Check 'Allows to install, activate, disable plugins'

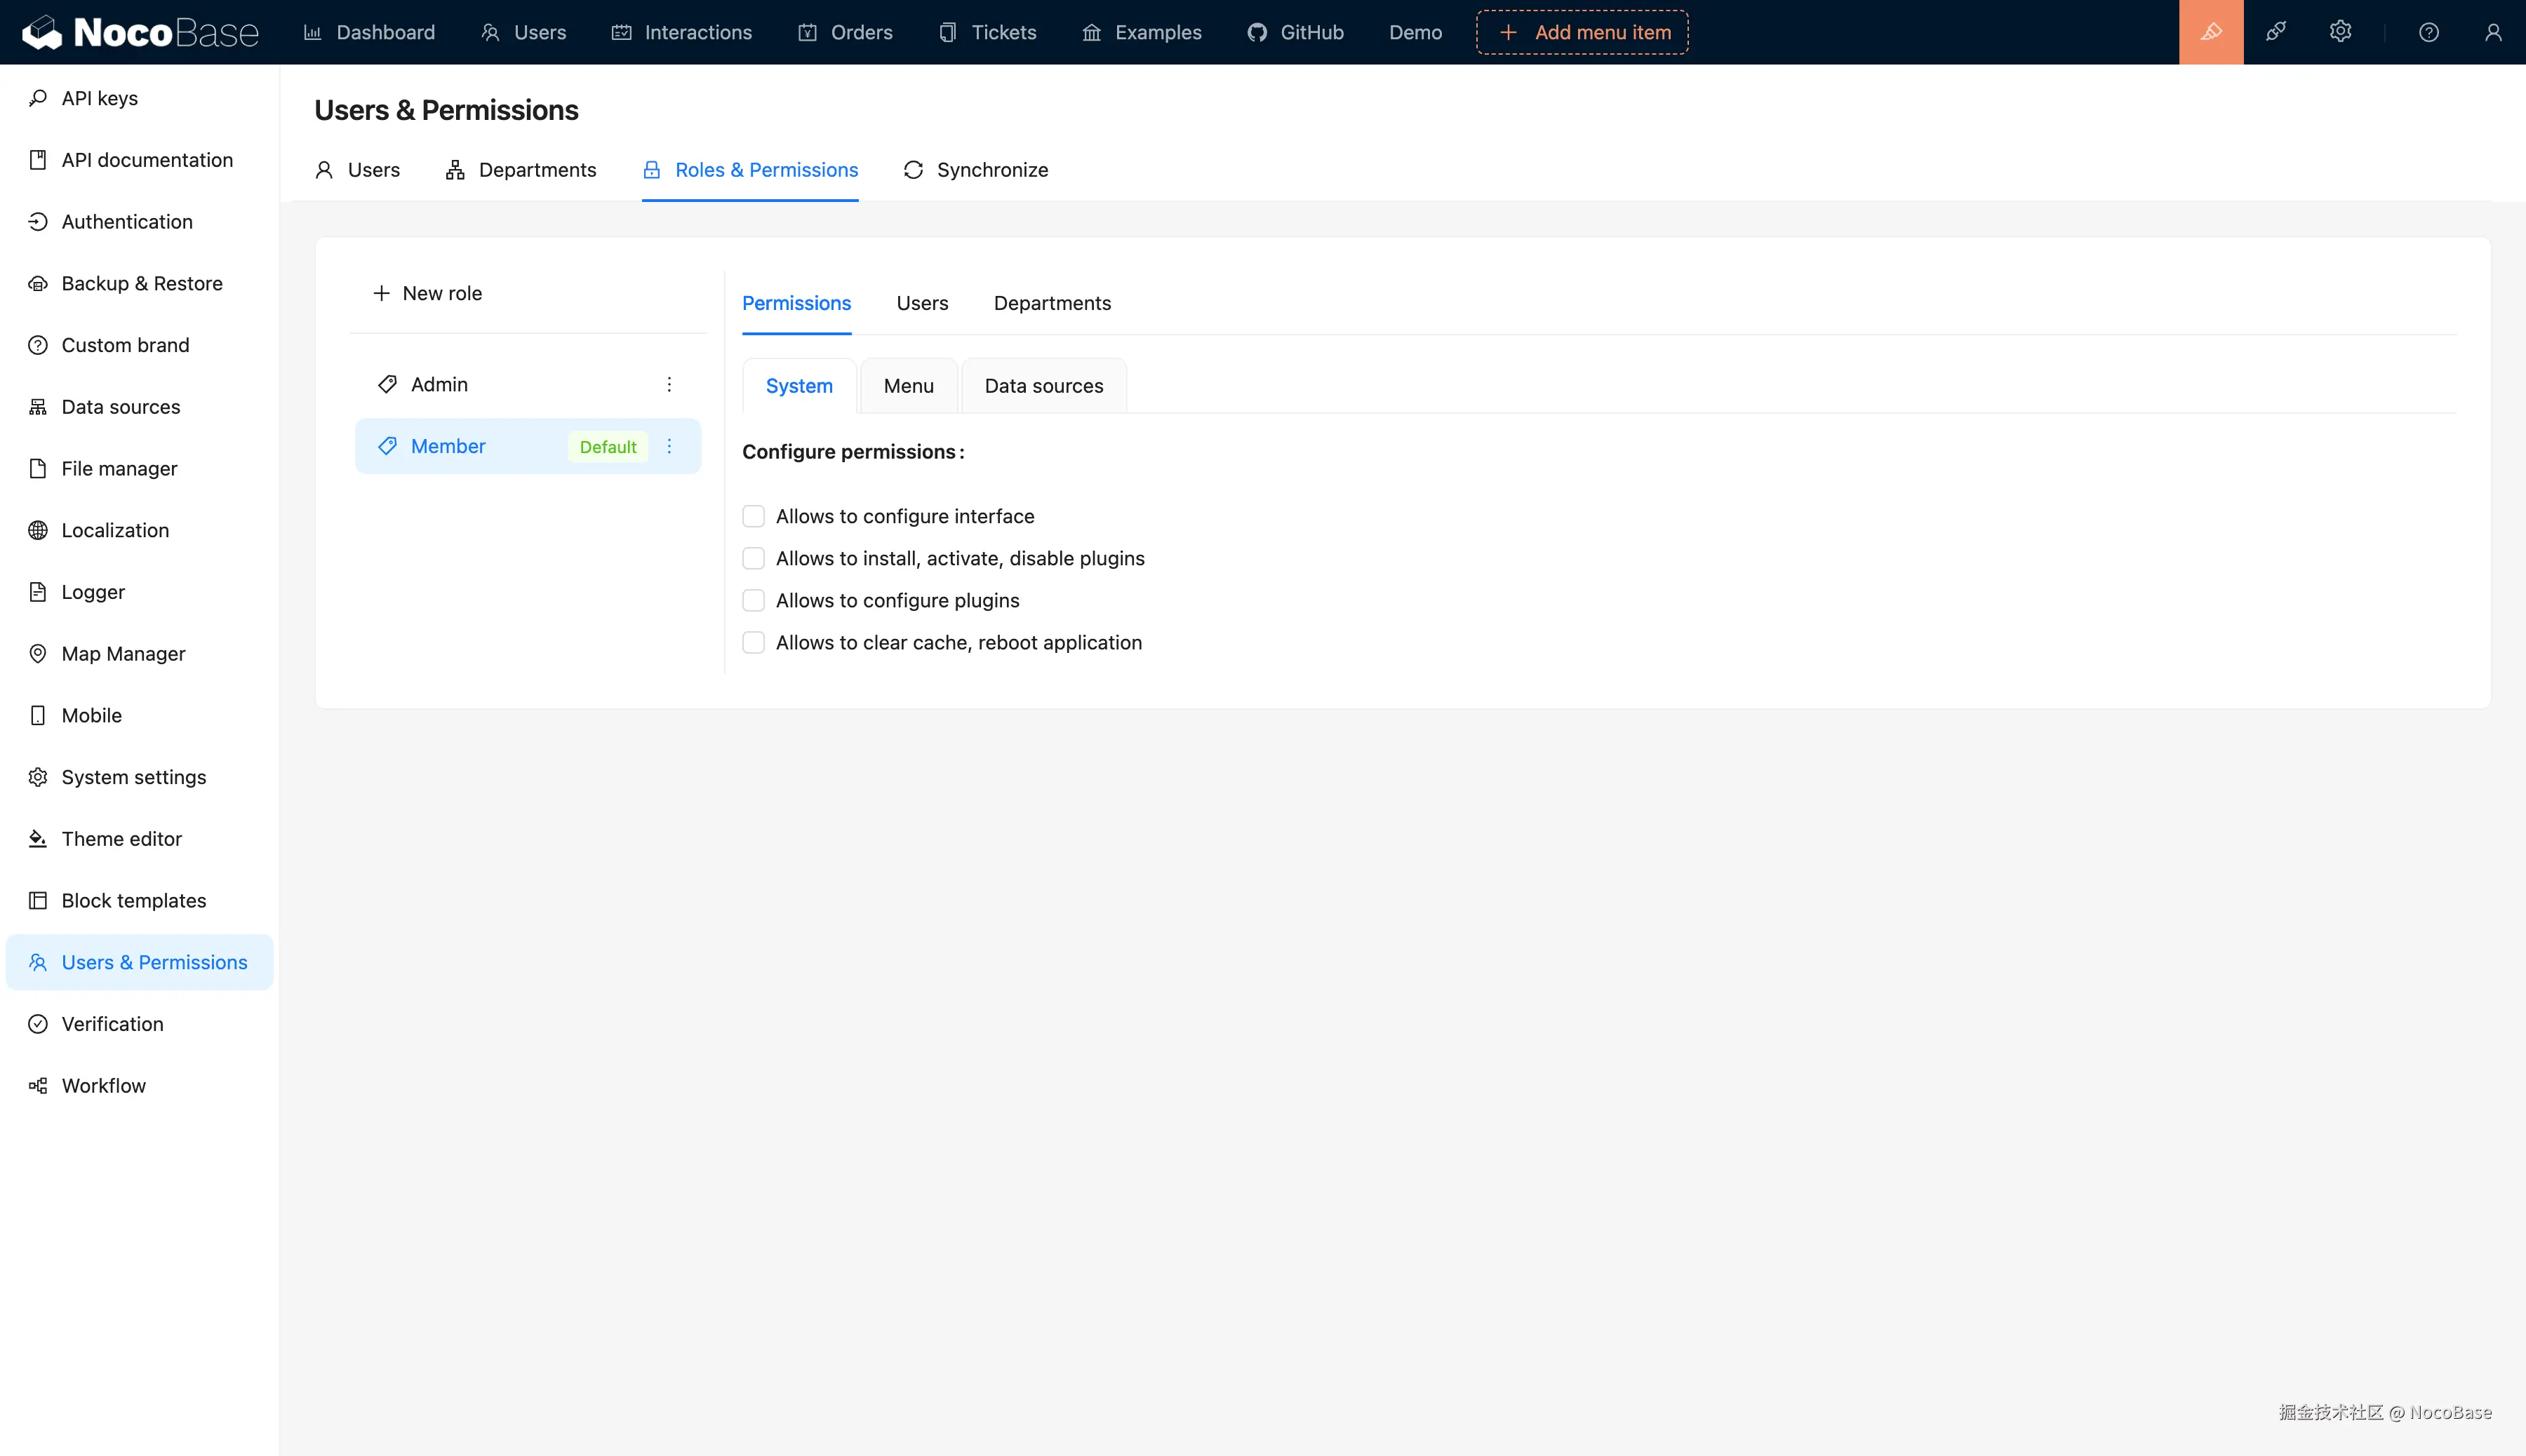pyautogui.click(x=754, y=558)
